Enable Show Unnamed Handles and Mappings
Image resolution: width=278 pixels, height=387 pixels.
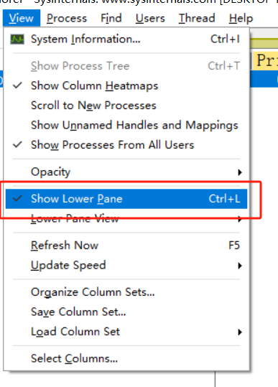[126, 125]
